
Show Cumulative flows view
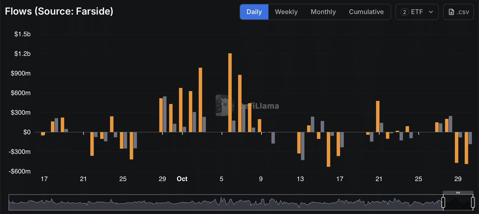[366, 12]
